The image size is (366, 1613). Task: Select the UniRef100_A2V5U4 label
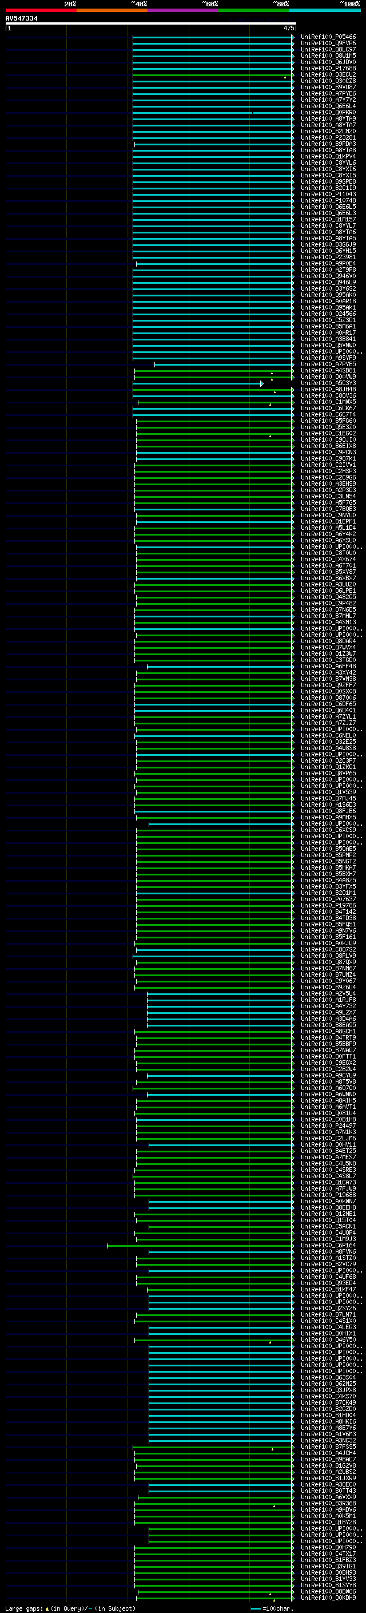tap(328, 994)
